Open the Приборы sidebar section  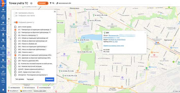(3, 29)
